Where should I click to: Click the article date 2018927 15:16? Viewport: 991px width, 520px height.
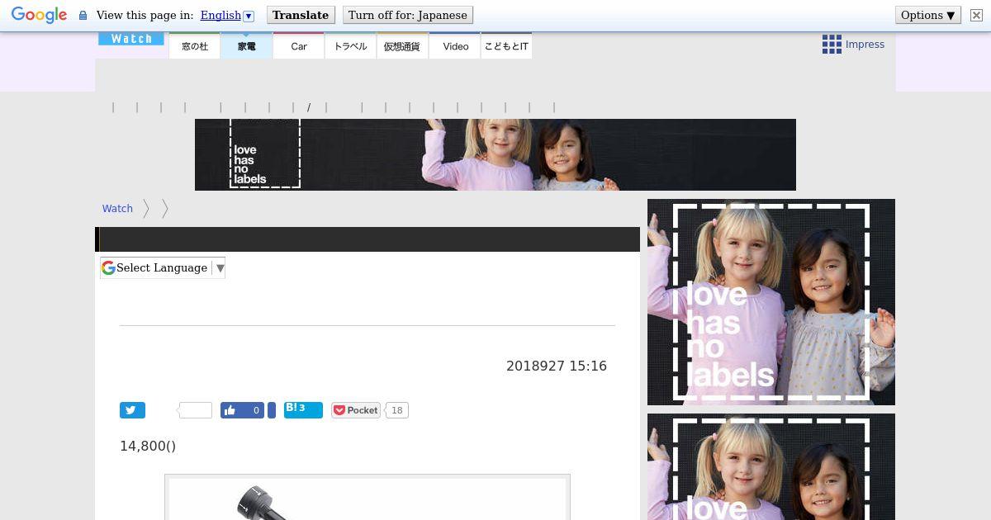click(557, 366)
